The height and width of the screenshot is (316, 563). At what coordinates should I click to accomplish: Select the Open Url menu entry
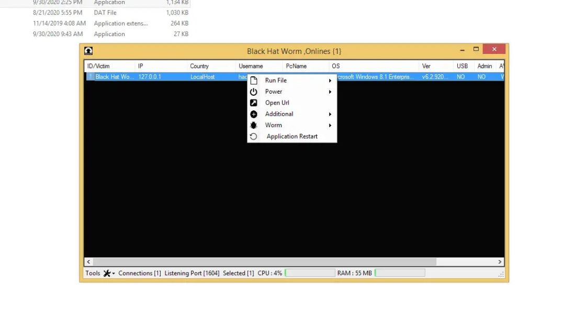pos(277,103)
